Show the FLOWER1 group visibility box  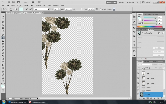coord(138,90)
